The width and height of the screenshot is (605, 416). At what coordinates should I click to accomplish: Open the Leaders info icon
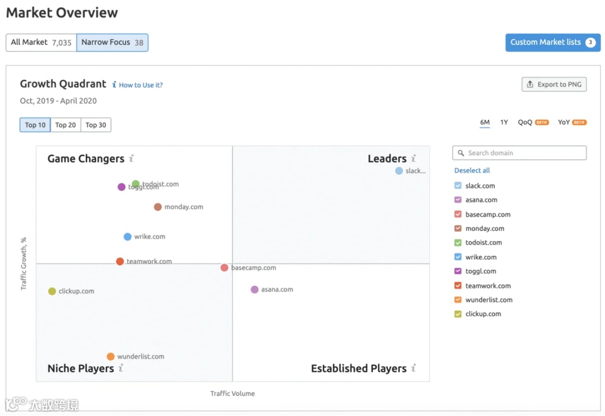[x=413, y=158]
